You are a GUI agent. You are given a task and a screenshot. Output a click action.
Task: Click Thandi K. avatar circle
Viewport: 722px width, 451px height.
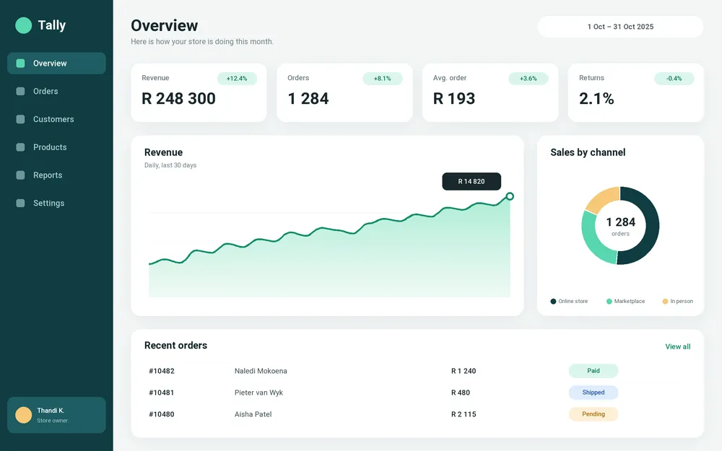24,415
